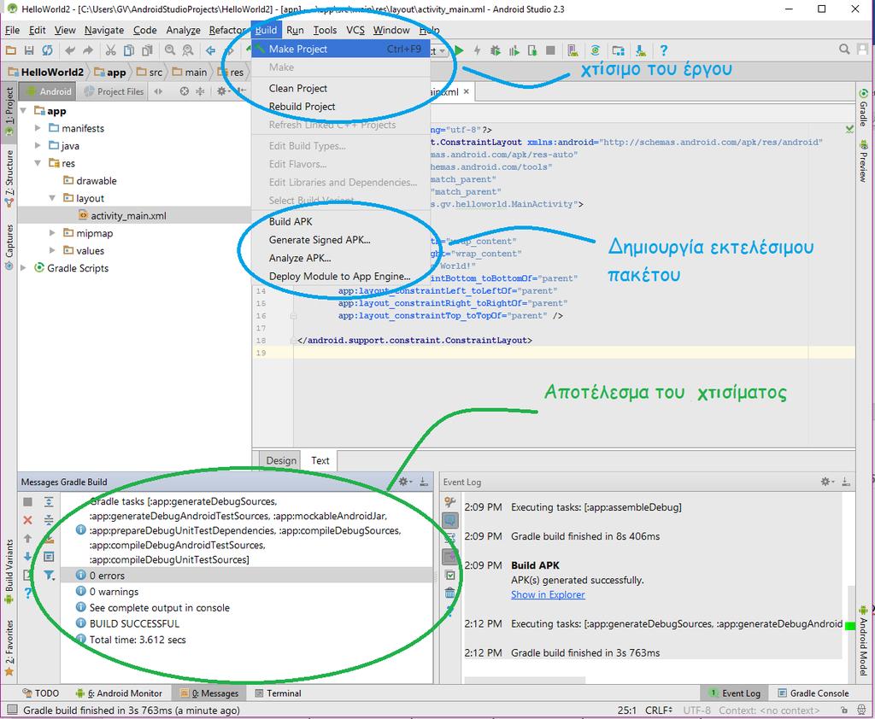Open the AVD Manager icon
The width and height of the screenshot is (875, 719).
click(x=573, y=50)
